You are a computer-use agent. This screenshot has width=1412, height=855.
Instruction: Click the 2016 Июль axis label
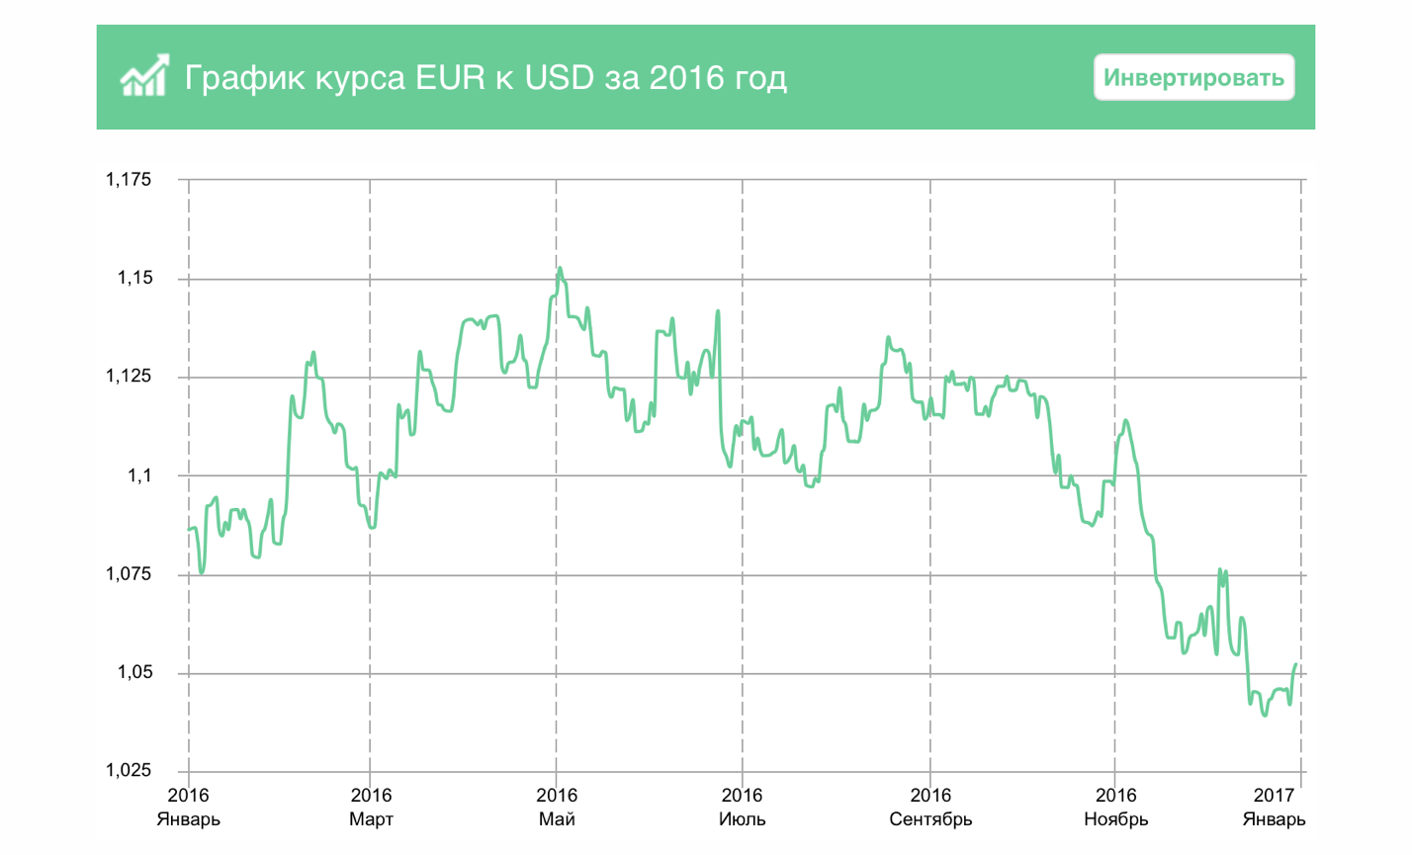click(x=742, y=808)
